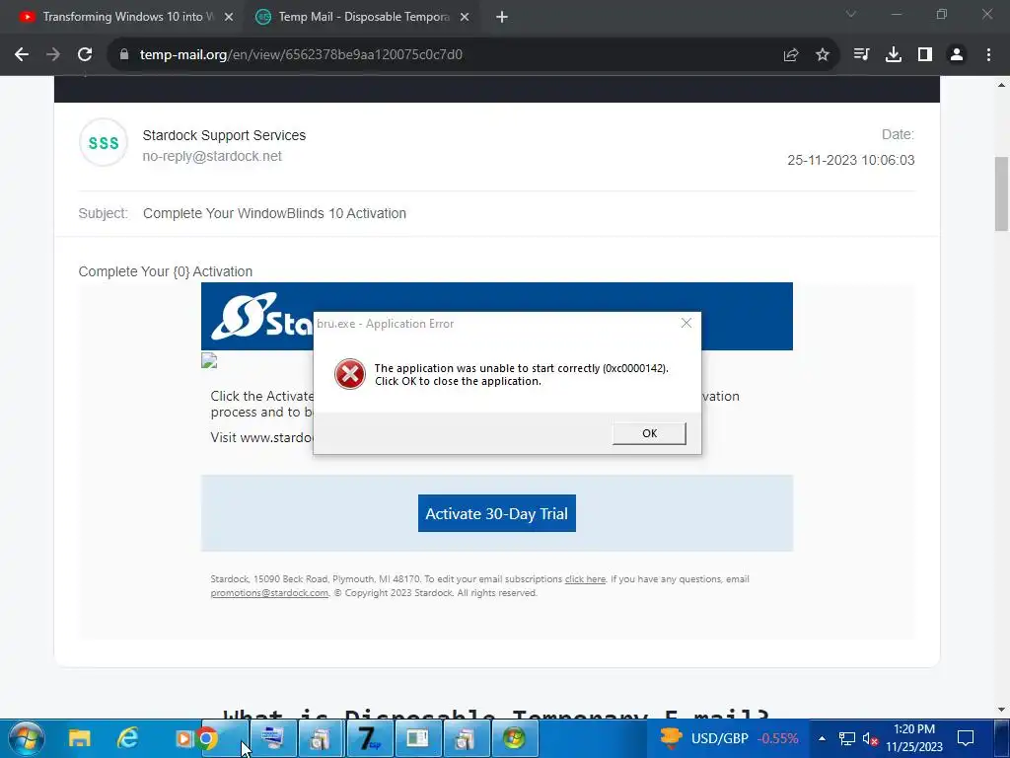
Task: Click the Stardock logo banner in the email
Action: click(497, 317)
